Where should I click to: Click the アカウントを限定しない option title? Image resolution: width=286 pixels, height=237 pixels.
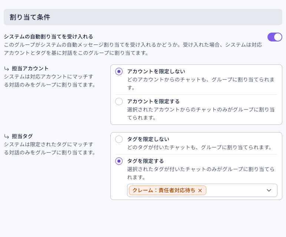(156, 71)
